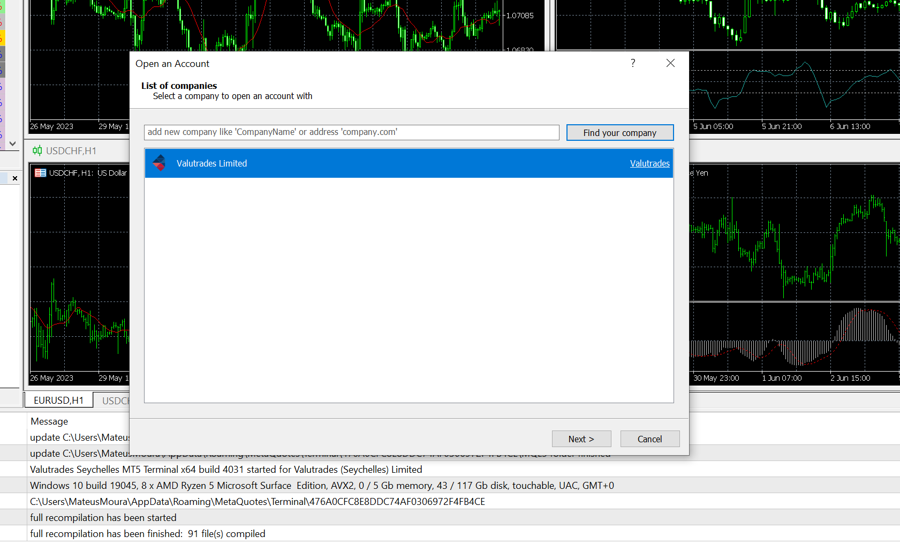Click the 1 Jun 07:00 time axis label
This screenshot has width=900, height=559.
782,378
